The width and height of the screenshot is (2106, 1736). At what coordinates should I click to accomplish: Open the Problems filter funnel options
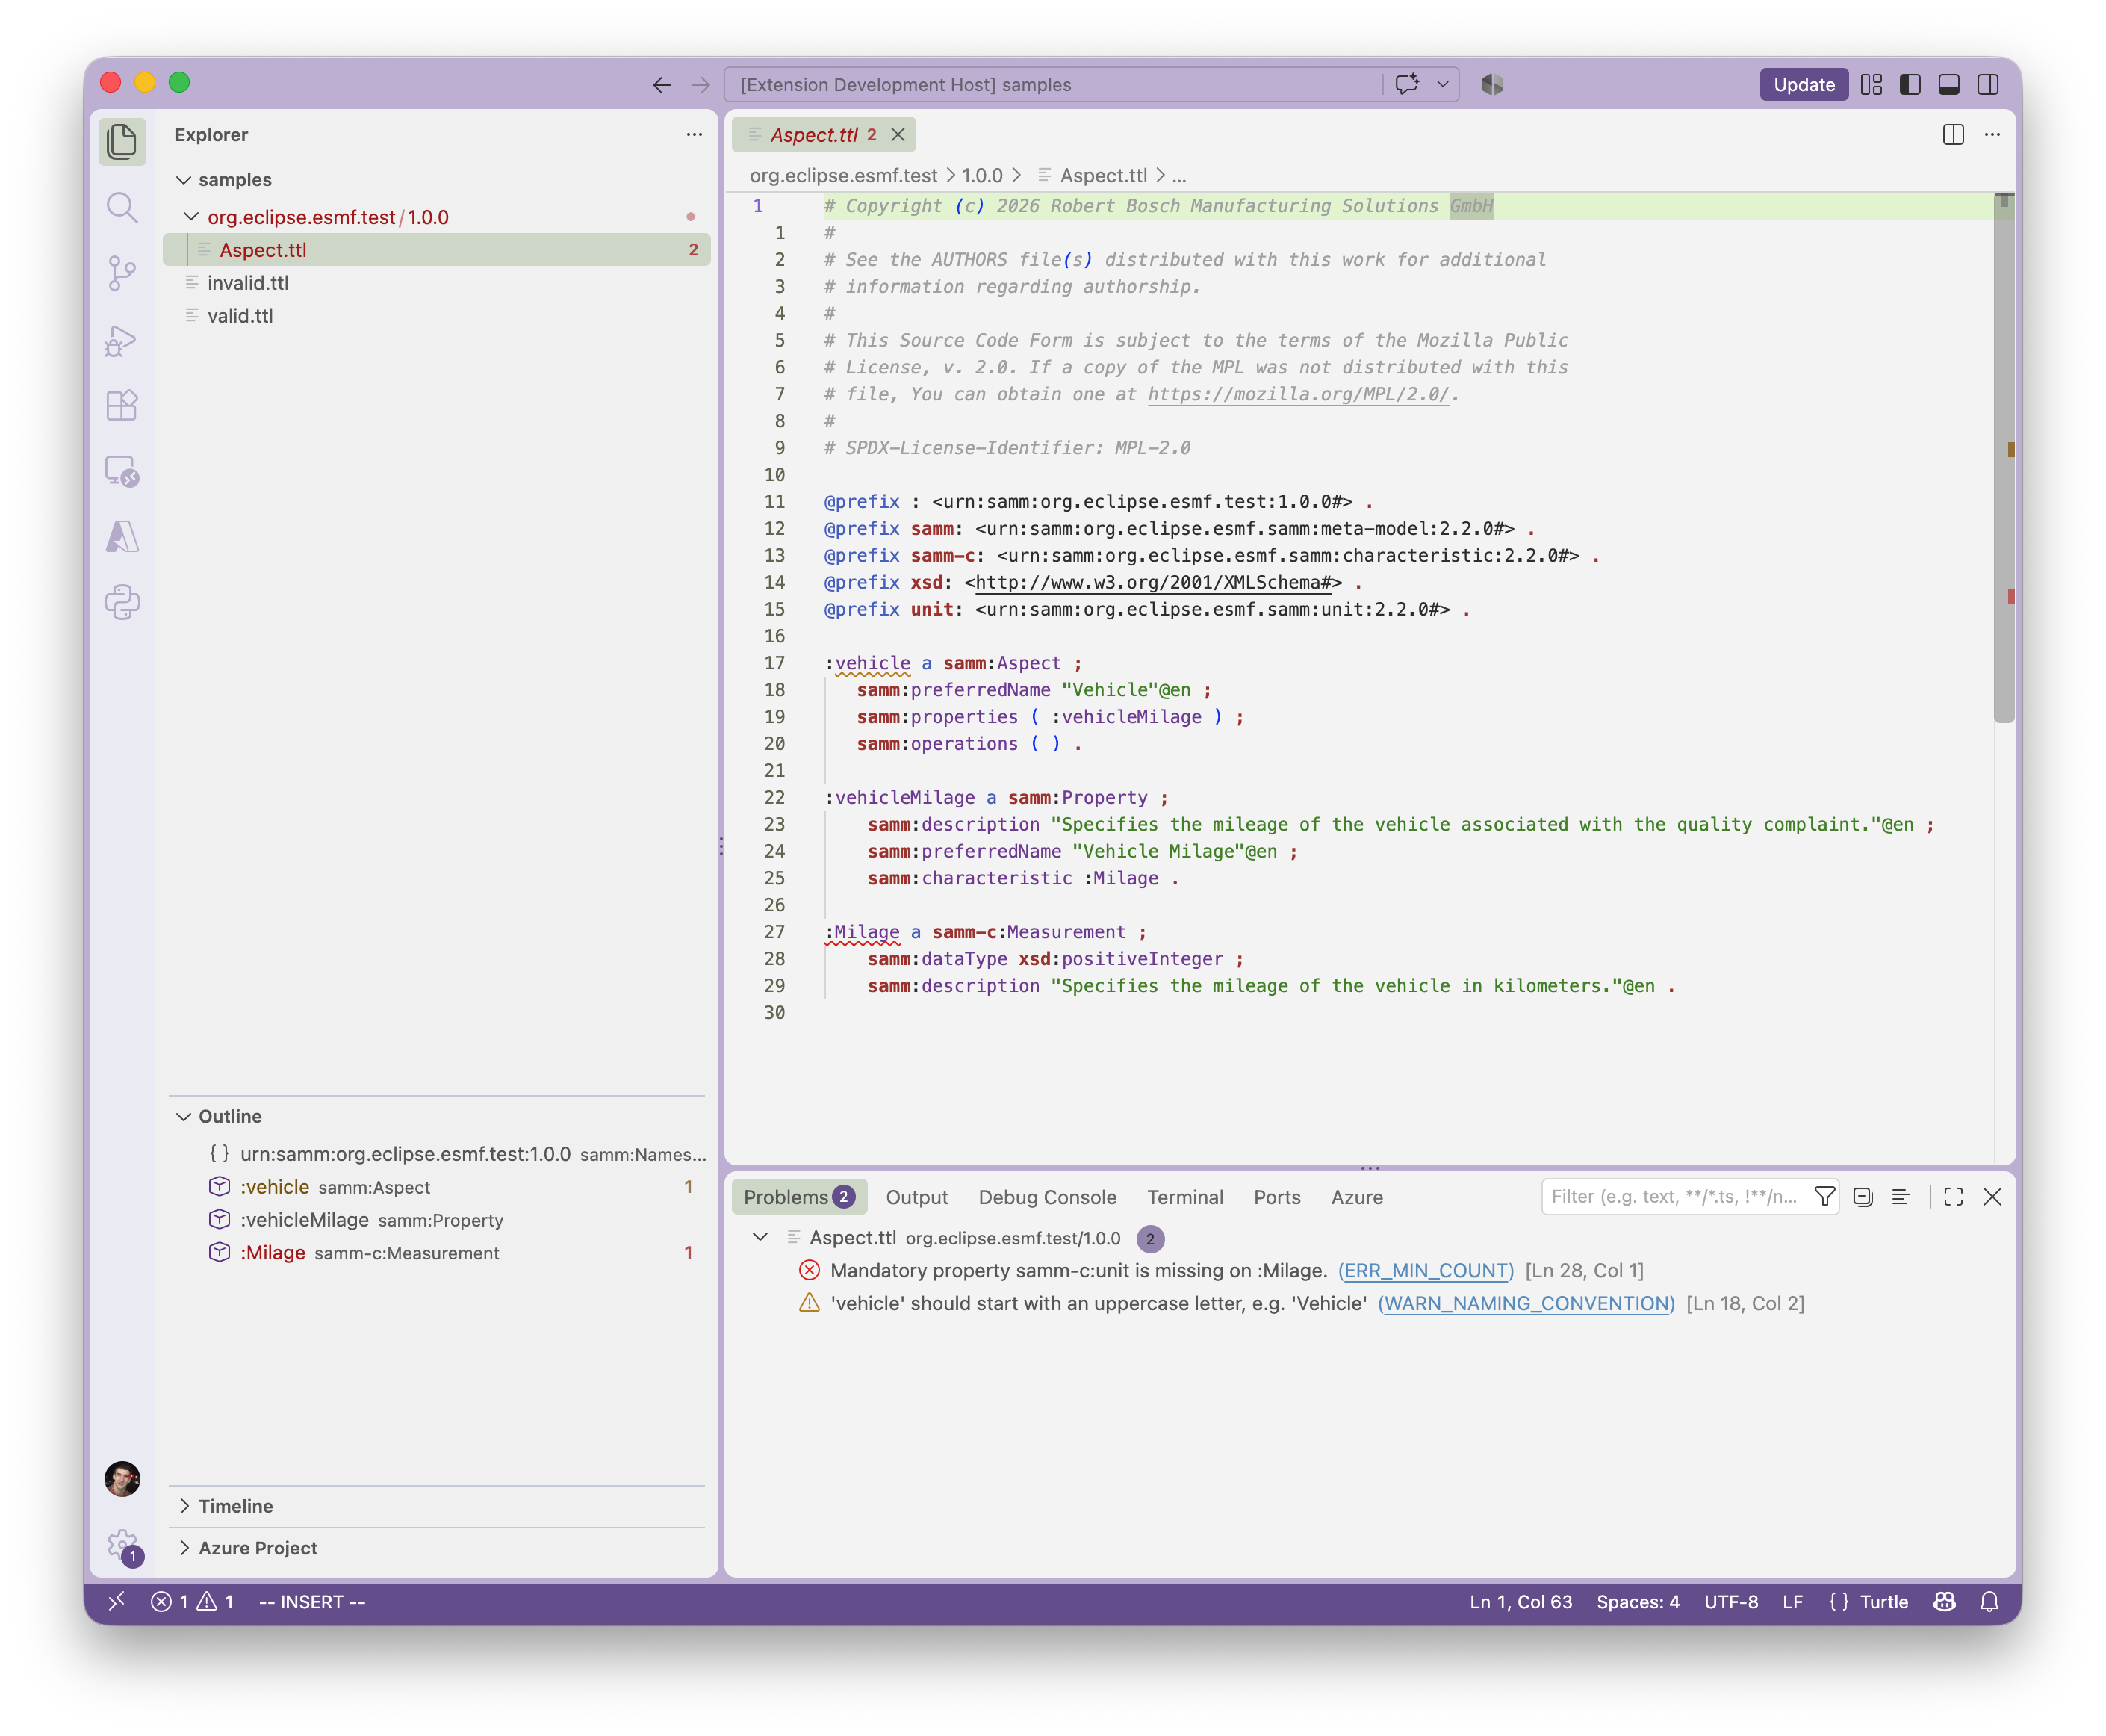[x=1824, y=1197]
